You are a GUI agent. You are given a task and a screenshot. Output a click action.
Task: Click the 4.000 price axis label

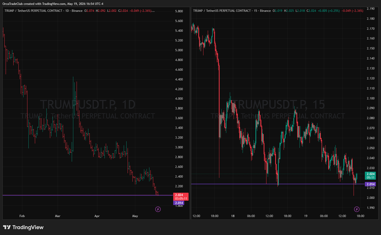point(179,99)
